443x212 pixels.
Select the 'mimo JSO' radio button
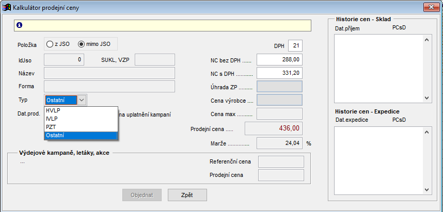pos(81,44)
